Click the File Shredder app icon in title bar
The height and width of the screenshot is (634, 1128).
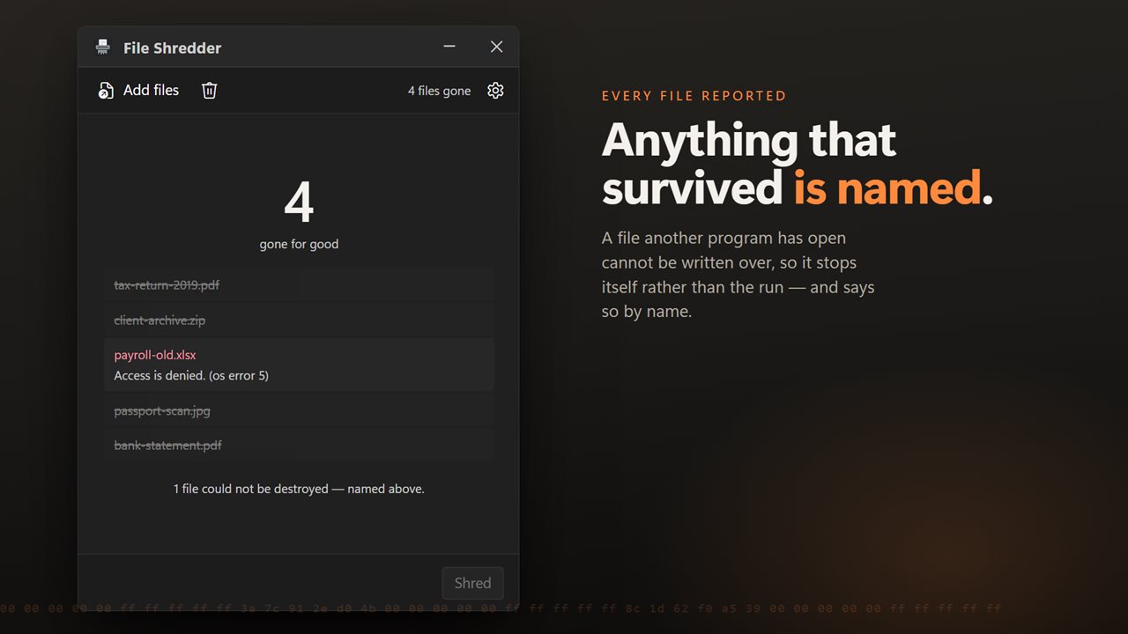coord(103,48)
